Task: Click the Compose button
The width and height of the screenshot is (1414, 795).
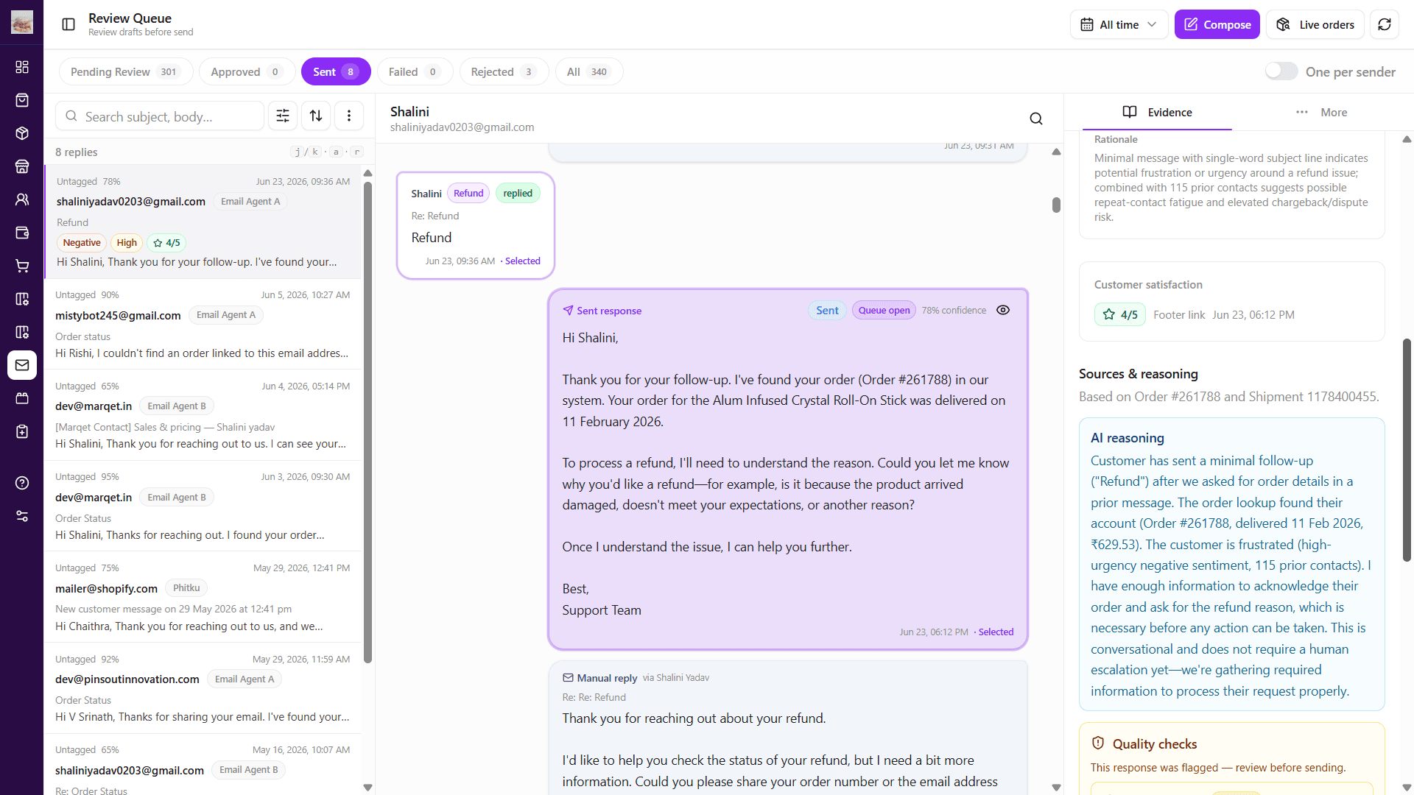Action: click(x=1217, y=24)
